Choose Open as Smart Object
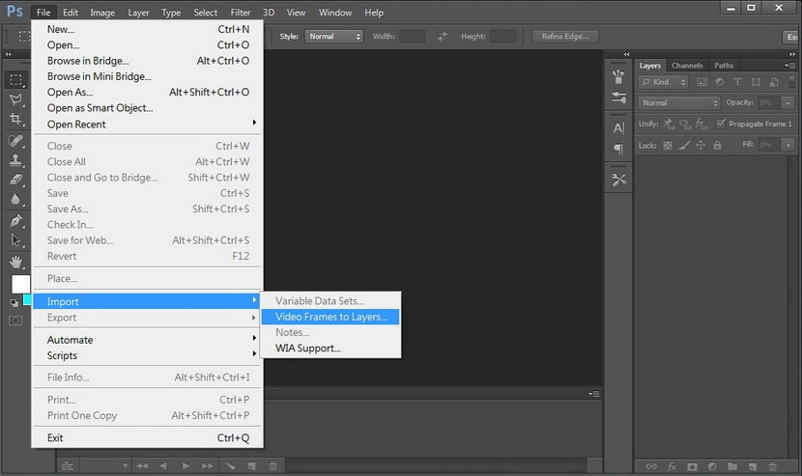The width and height of the screenshot is (802, 476). click(148, 108)
